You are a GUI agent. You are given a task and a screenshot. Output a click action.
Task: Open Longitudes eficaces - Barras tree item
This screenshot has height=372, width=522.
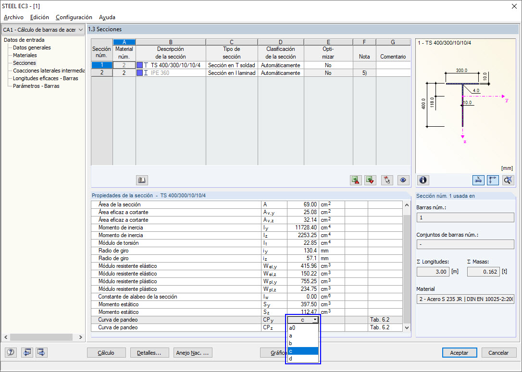46,78
